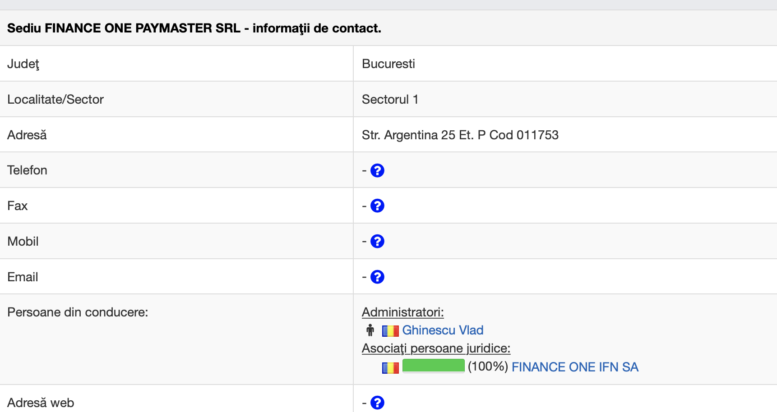777x412 pixels.
Task: Click the Fax help question mark icon
Action: point(377,206)
